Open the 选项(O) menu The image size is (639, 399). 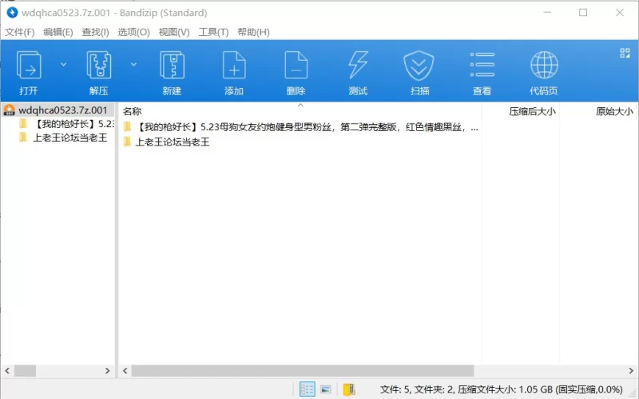133,32
